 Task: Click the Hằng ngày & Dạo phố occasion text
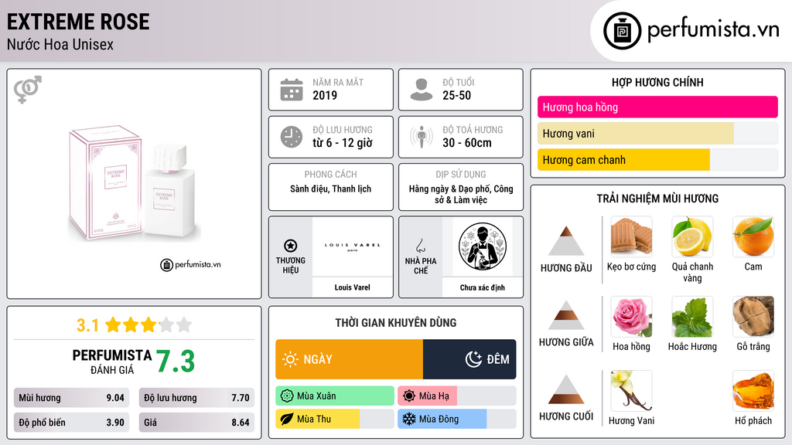(x=461, y=194)
